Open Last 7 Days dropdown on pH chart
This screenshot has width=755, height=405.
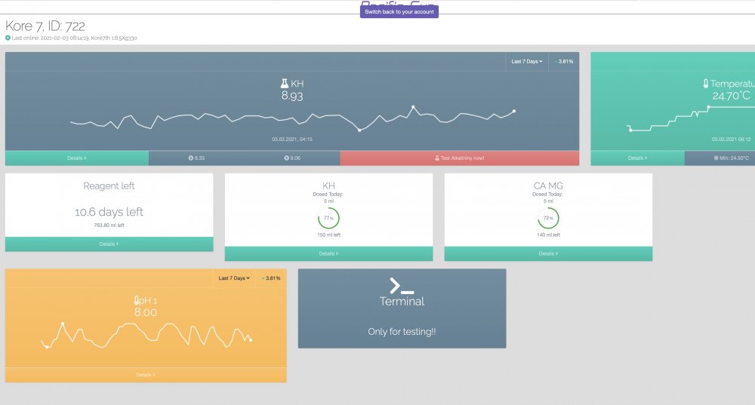click(233, 278)
